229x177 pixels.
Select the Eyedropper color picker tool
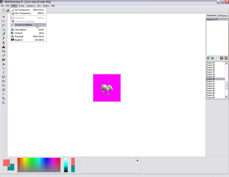tap(4, 34)
